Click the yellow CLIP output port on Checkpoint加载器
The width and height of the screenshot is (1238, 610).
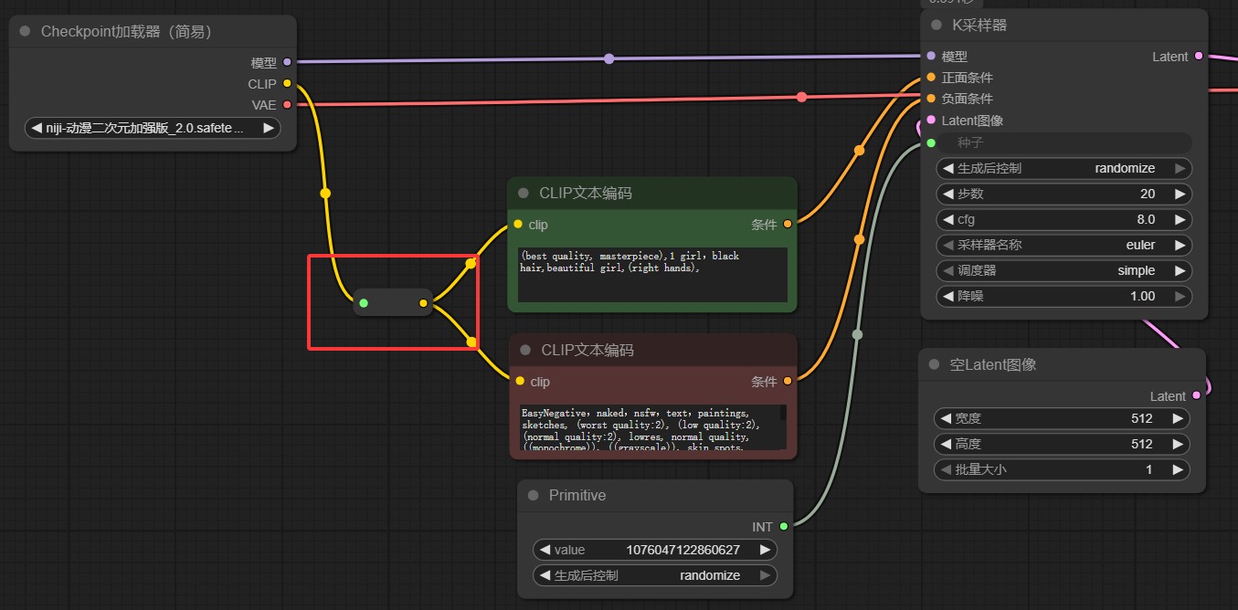[x=287, y=84]
